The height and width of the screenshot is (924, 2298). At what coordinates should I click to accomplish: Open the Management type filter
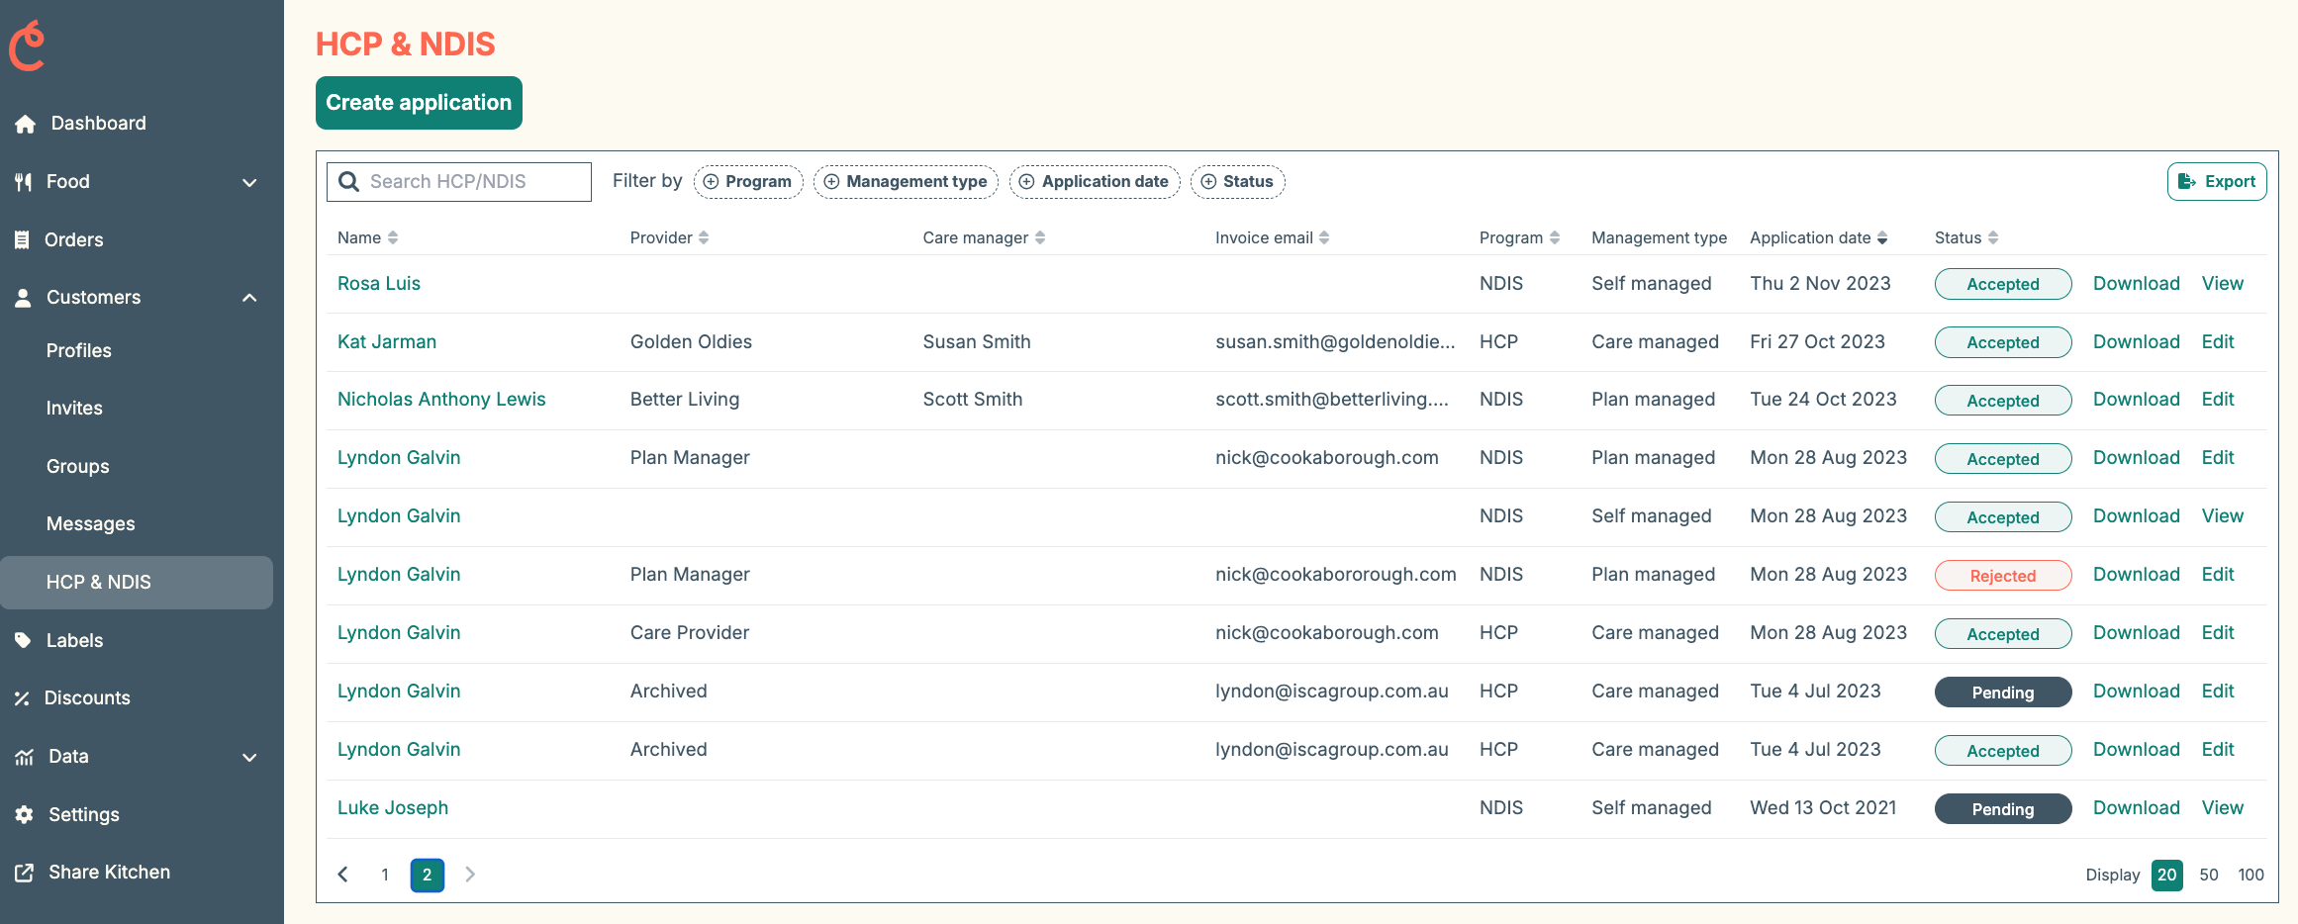(906, 182)
